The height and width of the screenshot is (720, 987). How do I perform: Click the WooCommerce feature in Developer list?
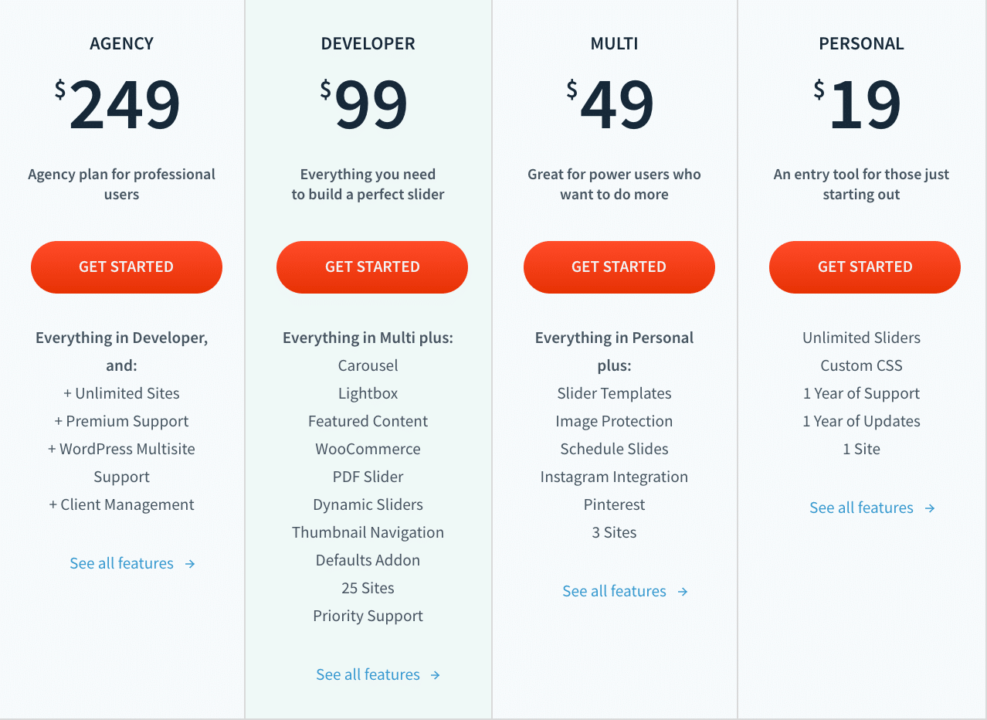click(368, 450)
